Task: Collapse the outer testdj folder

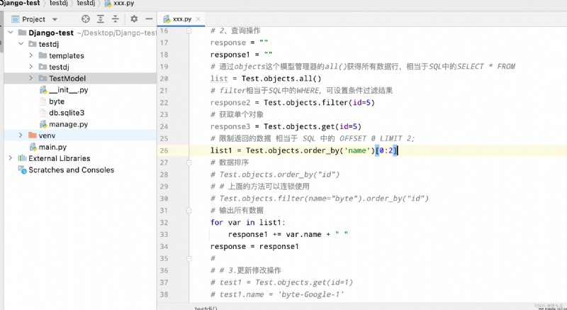Action: tap(21, 44)
